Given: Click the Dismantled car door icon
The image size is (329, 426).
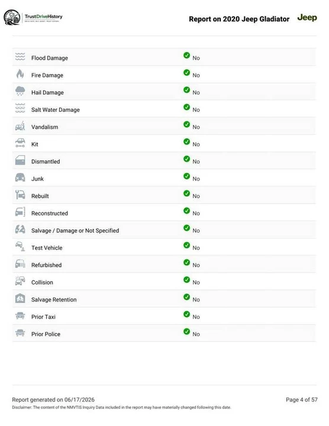Looking at the screenshot, I should [x=20, y=160].
